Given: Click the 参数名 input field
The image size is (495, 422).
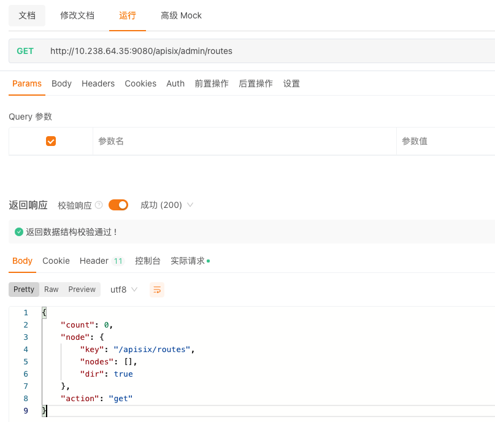Looking at the screenshot, I should (x=244, y=141).
